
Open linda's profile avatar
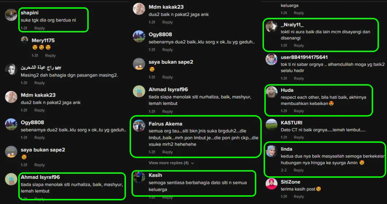click(x=272, y=151)
